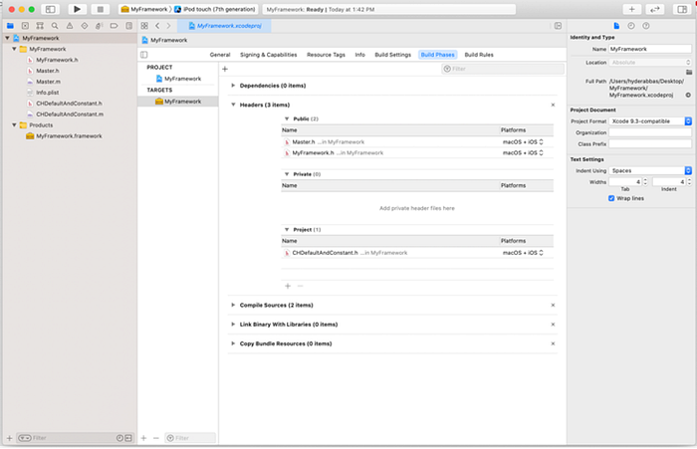The height and width of the screenshot is (449, 697).
Task: Choose iPod touch (7th generation) destination
Action: click(x=216, y=9)
